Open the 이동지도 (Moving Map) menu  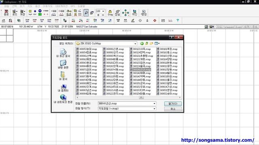(48, 6)
